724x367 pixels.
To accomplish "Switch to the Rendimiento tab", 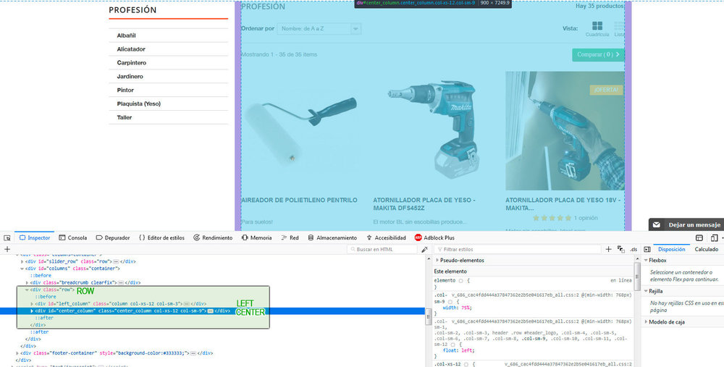I will pyautogui.click(x=213, y=237).
